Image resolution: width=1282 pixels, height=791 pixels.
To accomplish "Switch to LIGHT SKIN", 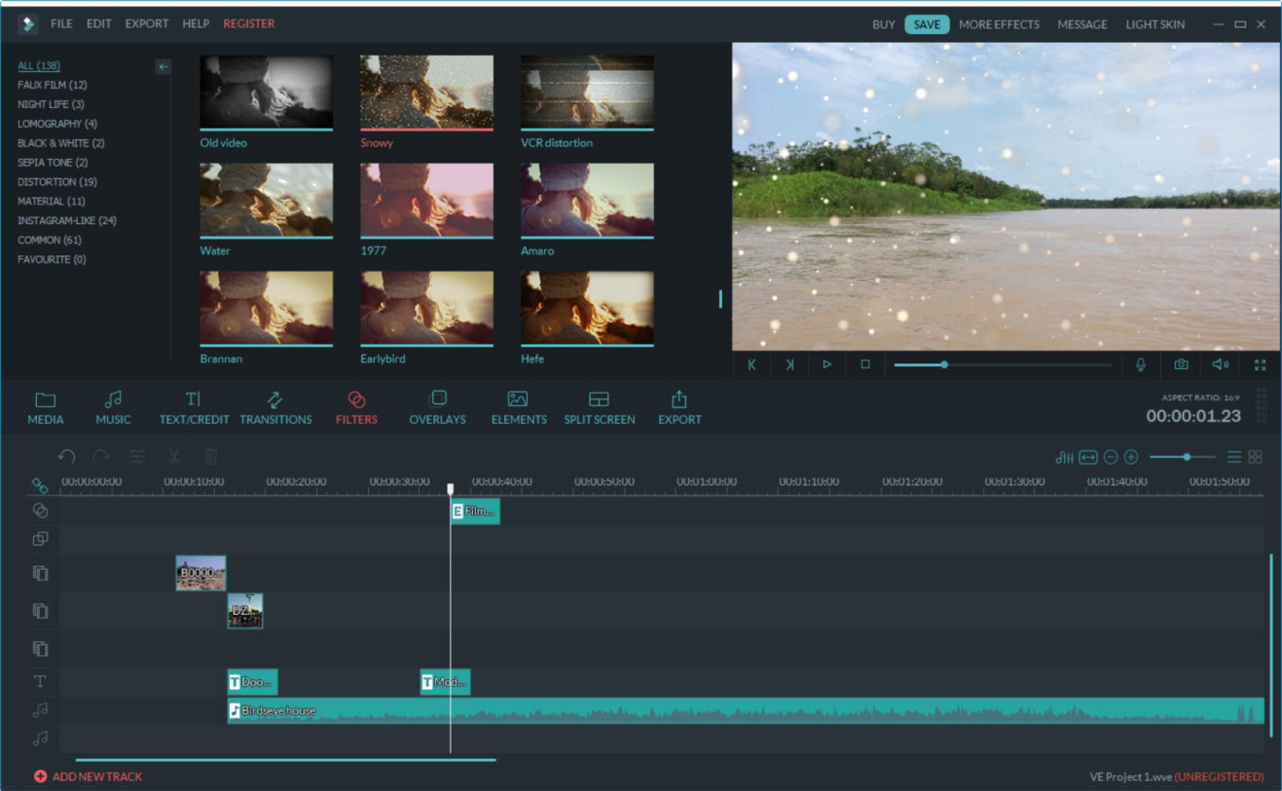I will (1155, 25).
